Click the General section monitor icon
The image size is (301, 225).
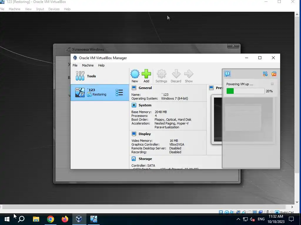tap(134, 88)
